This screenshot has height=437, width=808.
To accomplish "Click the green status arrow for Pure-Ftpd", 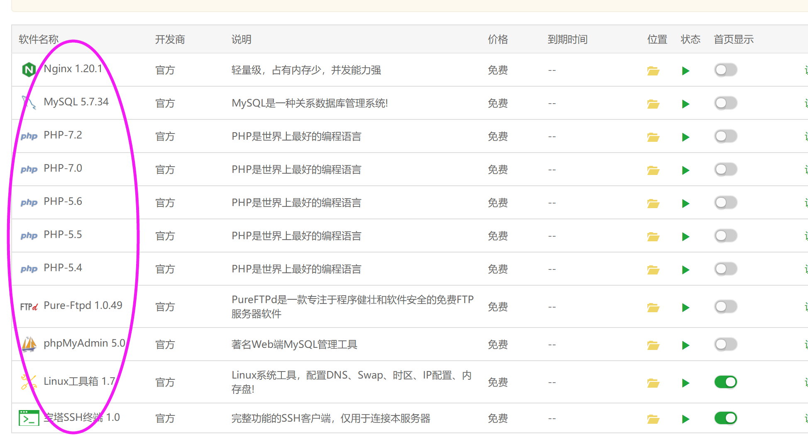I will [685, 307].
